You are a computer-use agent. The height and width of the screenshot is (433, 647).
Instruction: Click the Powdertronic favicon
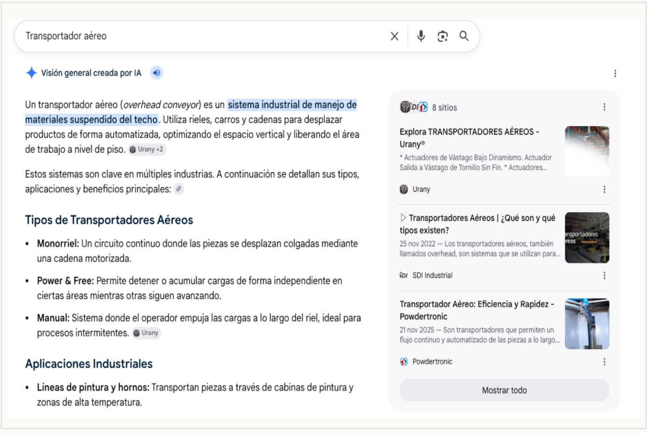tap(404, 362)
